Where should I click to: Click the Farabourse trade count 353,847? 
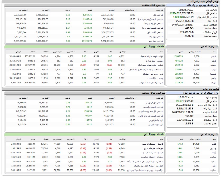click(x=189, y=116)
